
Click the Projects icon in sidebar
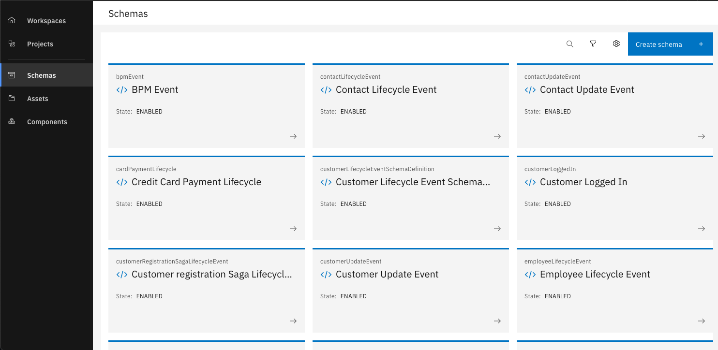12,44
